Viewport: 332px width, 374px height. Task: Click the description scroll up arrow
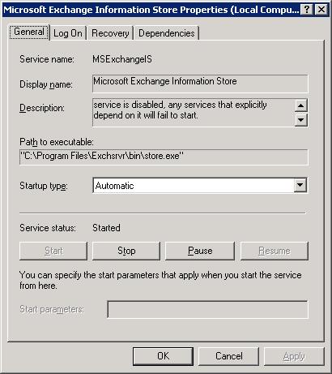(x=300, y=105)
